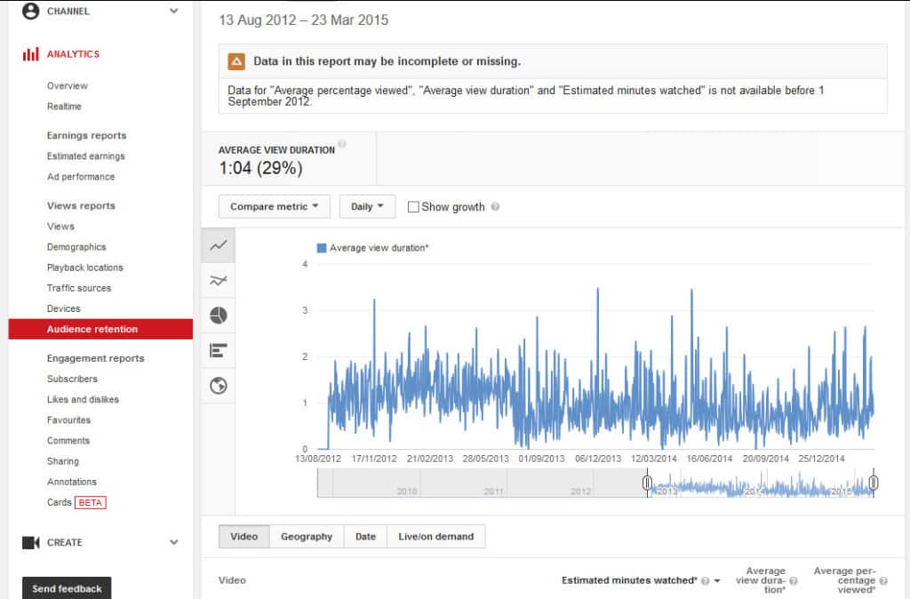Image resolution: width=910 pixels, height=599 pixels.
Task: Click help icon for Average view duration column
Action: 794,580
